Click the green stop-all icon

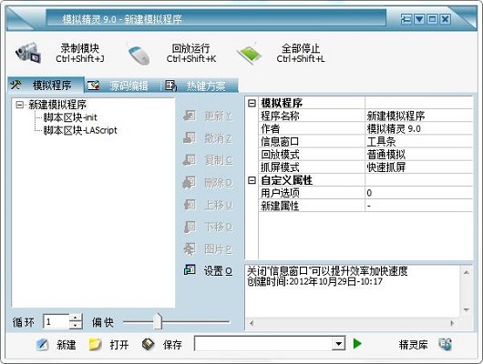(249, 54)
